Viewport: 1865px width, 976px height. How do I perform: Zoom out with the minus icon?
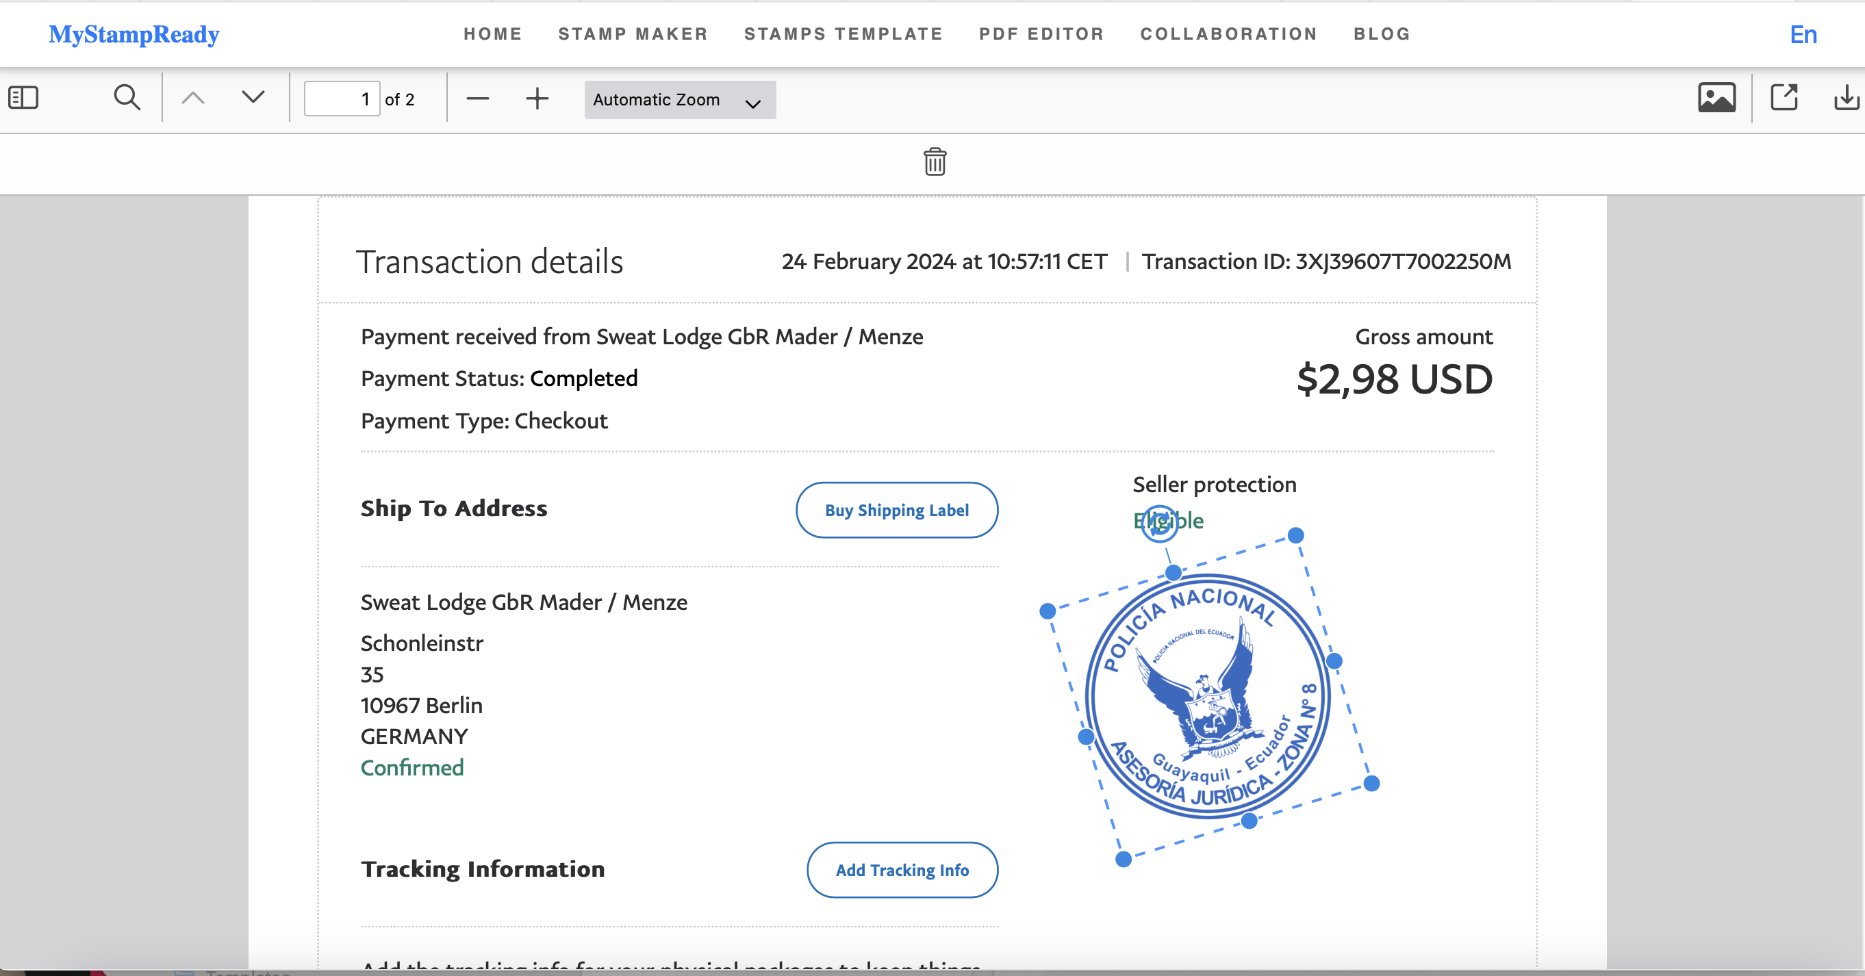pos(478,99)
